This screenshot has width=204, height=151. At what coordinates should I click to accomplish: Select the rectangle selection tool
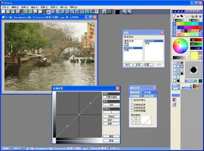pos(53,12)
